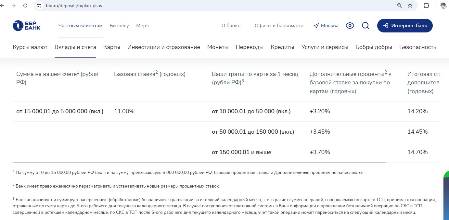Switch to the Бизнесу tab
The image size is (449, 220).
[119, 26]
